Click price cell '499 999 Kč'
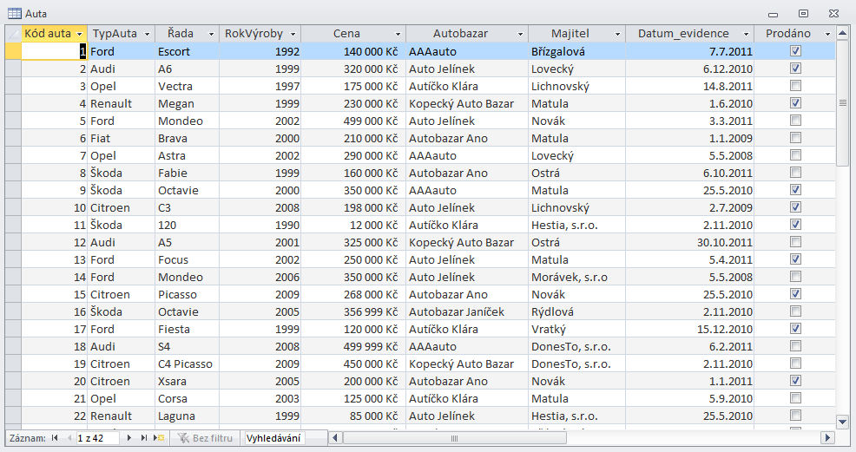Viewport: 856px width, 452px height. [353, 346]
